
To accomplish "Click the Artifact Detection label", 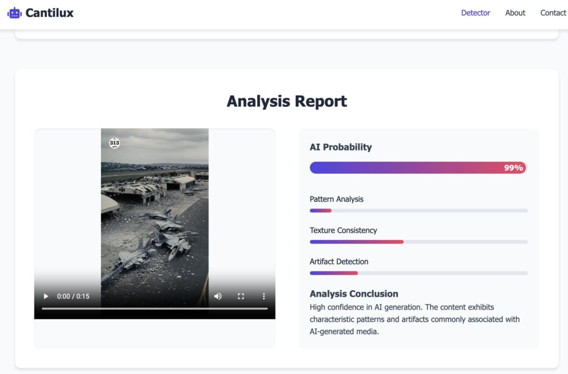I will click(x=339, y=262).
